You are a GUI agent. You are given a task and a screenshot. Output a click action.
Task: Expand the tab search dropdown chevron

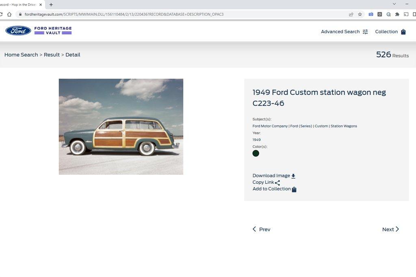tap(394, 4)
